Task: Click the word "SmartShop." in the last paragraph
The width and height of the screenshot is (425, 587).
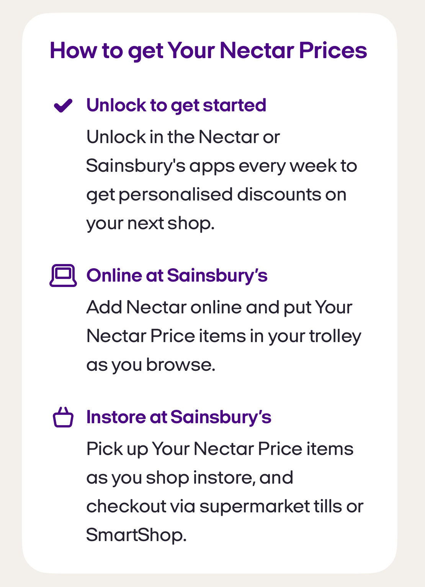Action: 136,535
